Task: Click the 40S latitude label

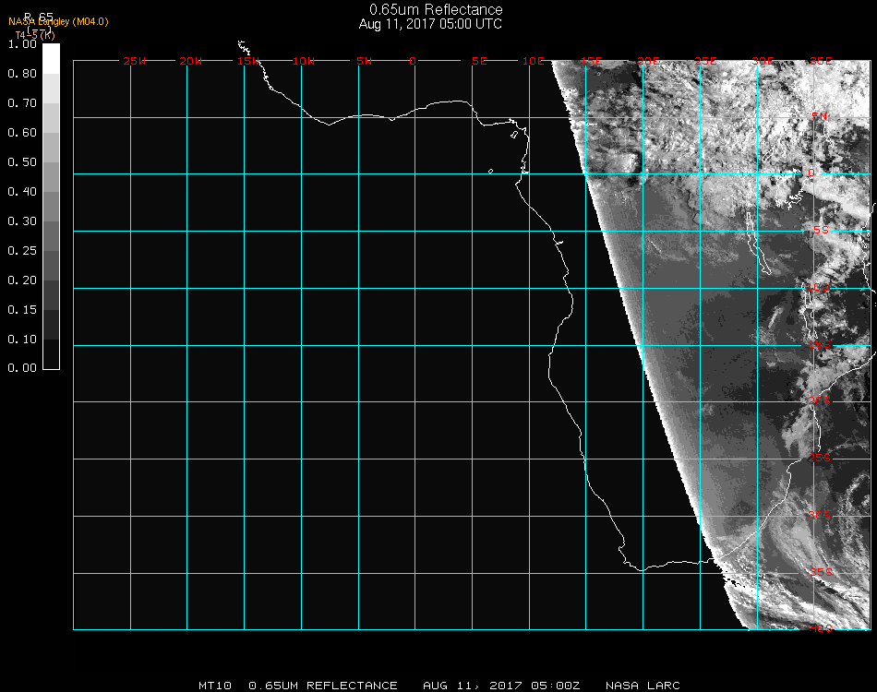Action: (822, 629)
